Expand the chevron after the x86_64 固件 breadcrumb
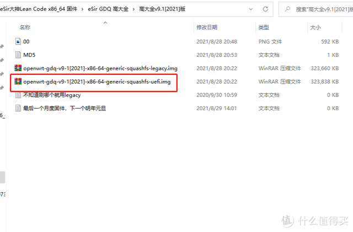 (x=82, y=9)
